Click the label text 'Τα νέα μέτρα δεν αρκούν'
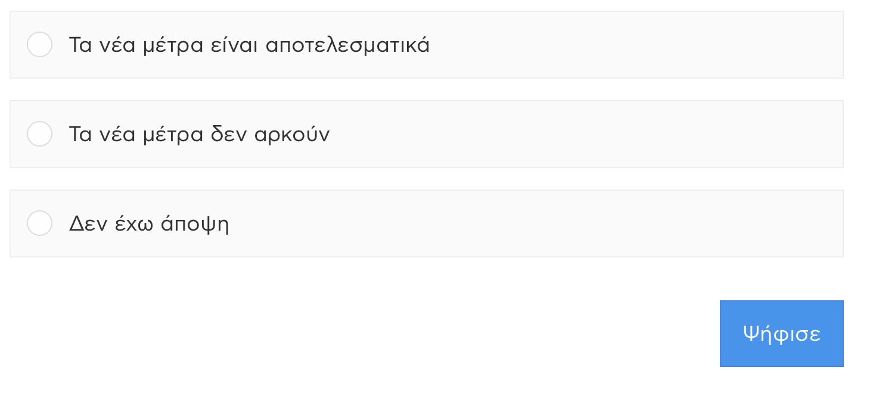The image size is (870, 404). click(x=199, y=135)
